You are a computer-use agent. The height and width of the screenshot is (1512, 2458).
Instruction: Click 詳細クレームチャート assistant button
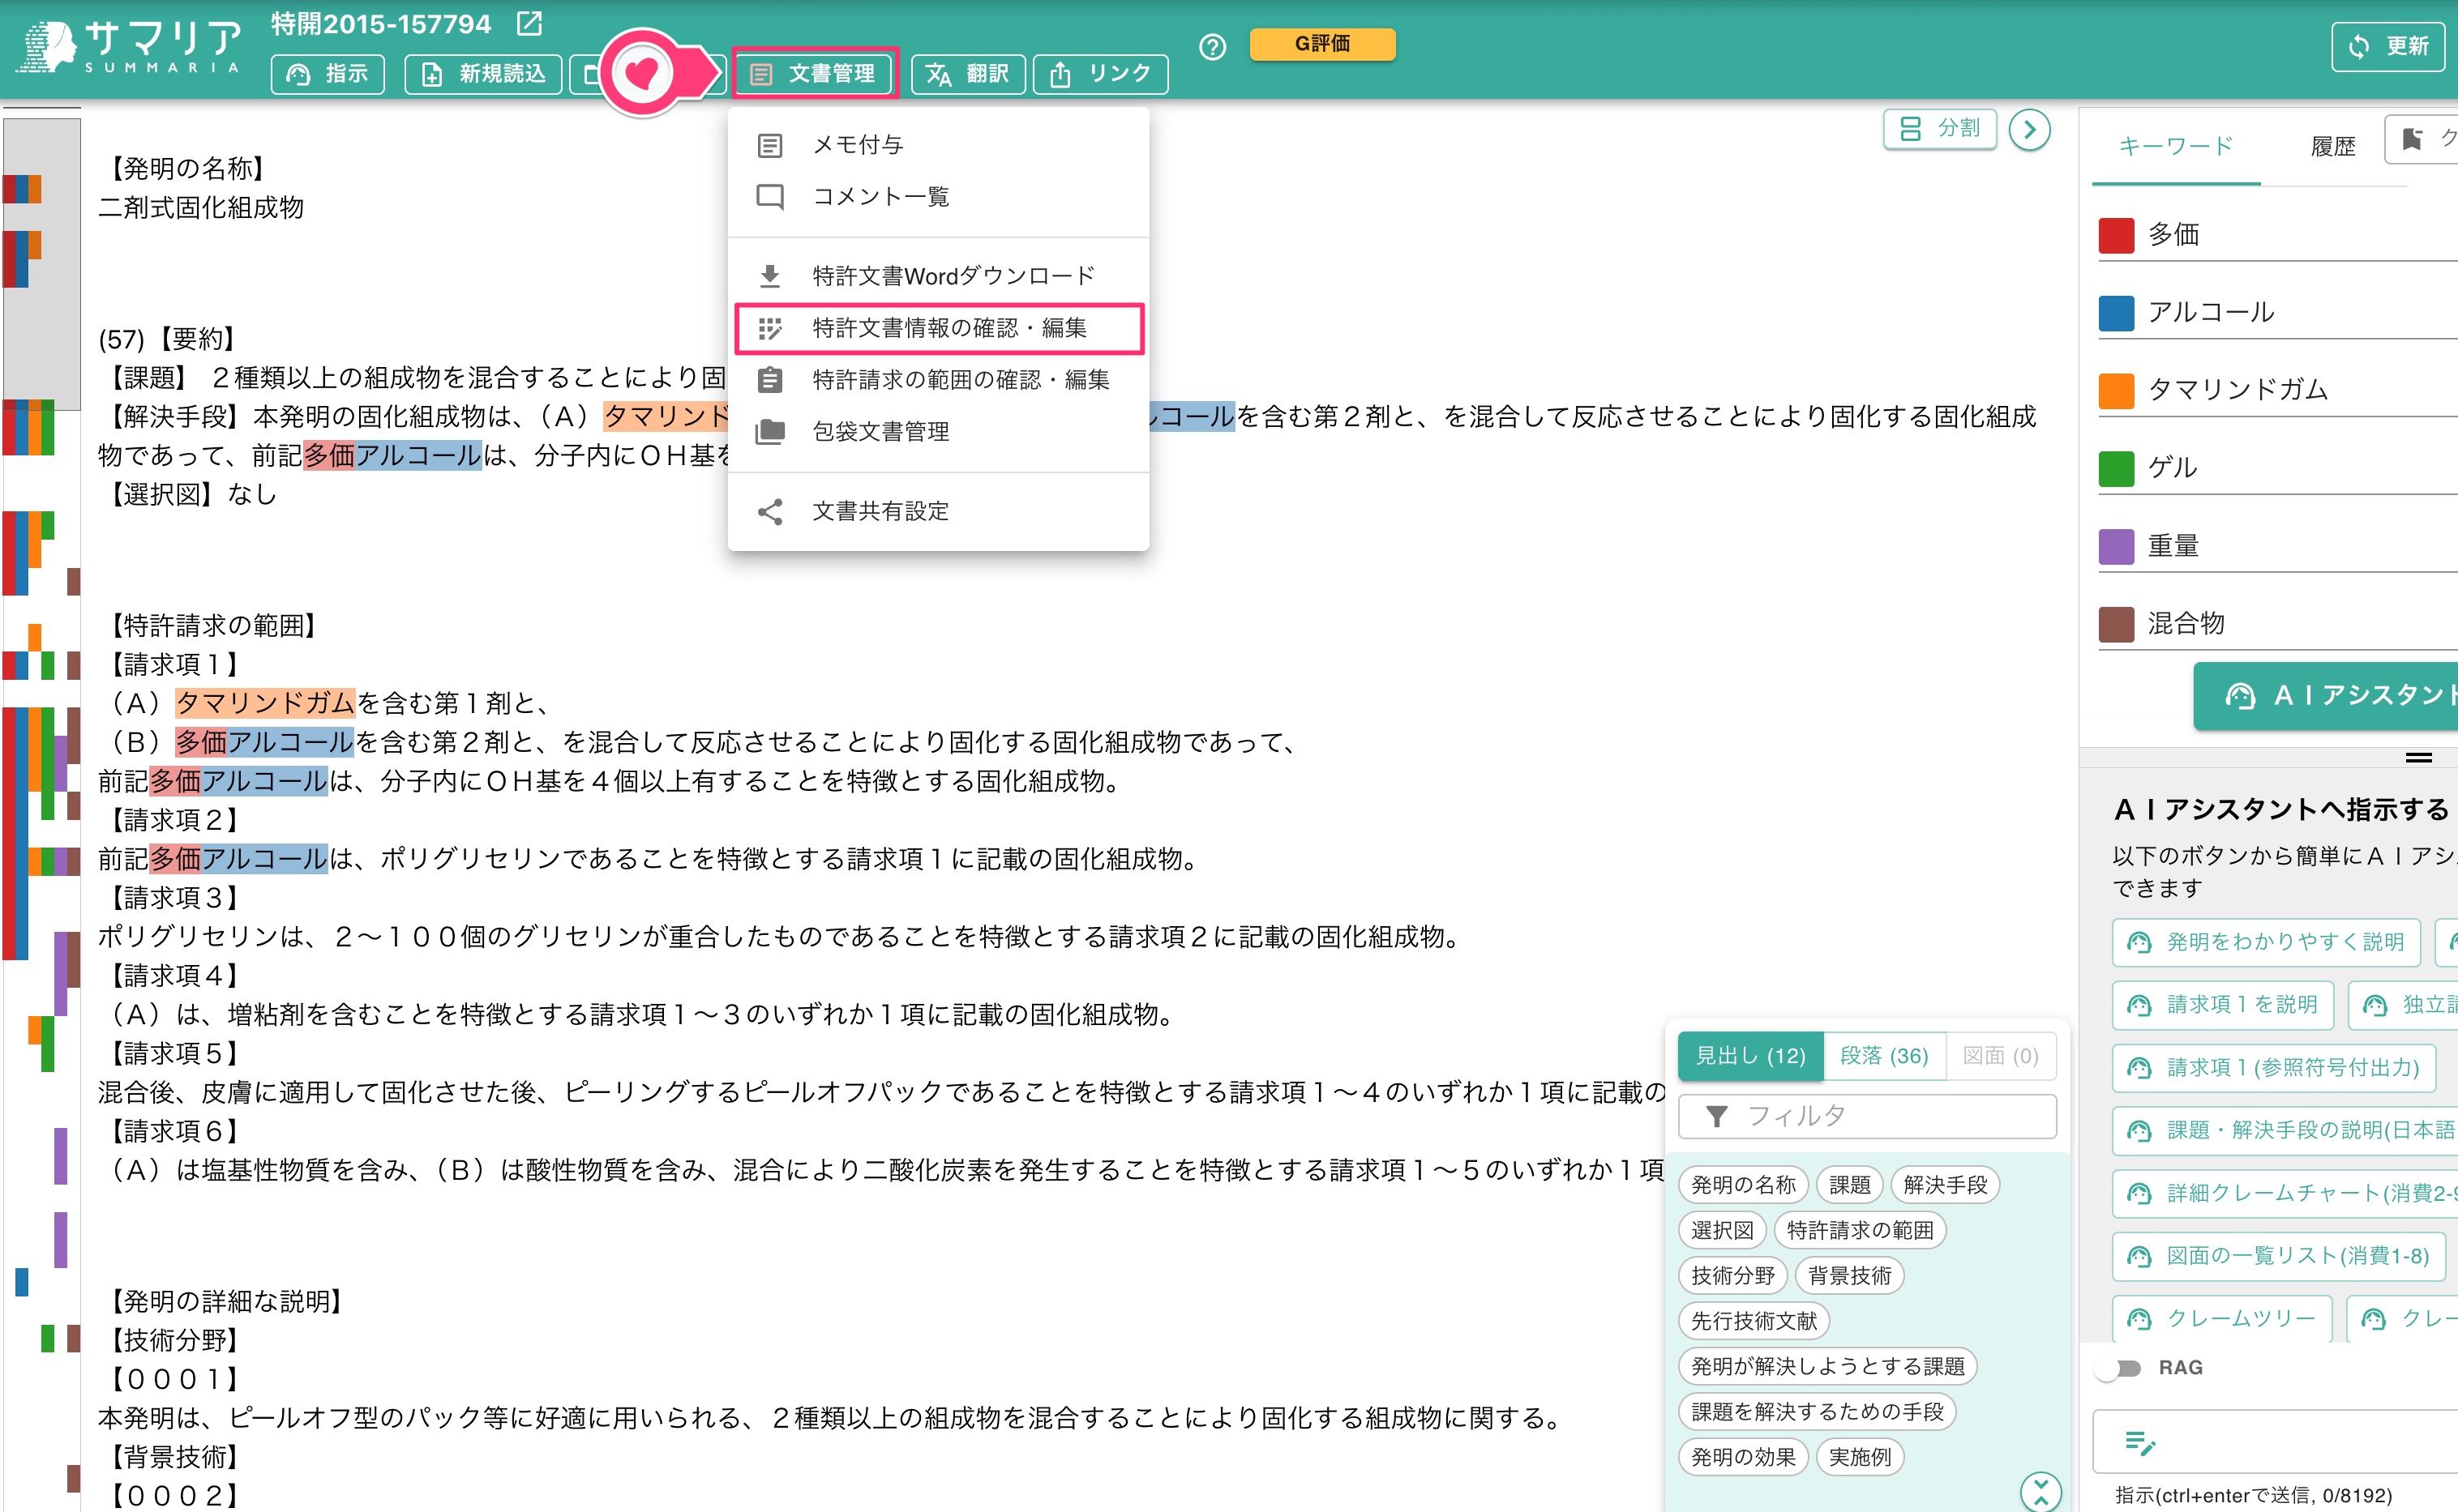pos(2285,1194)
